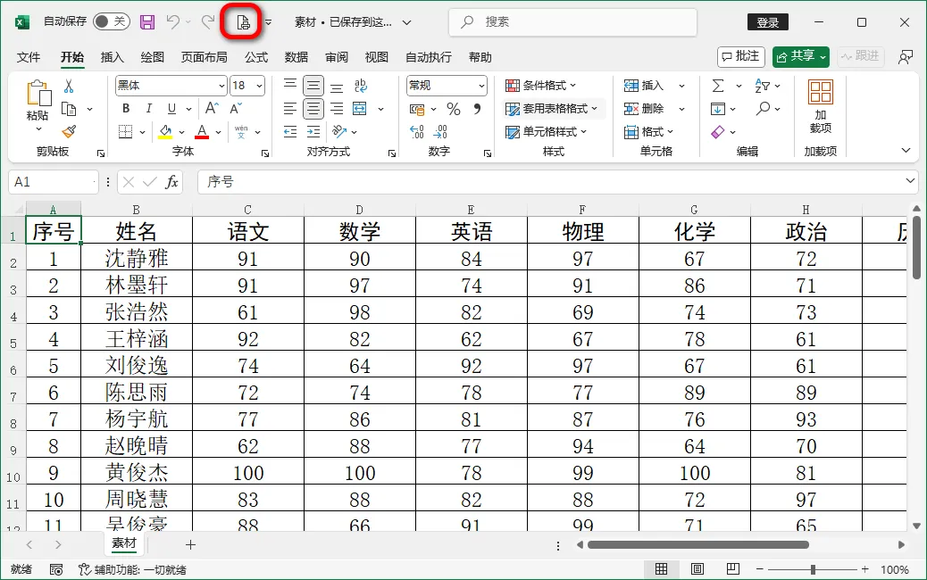Add a new sheet with plus button
This screenshot has height=580, width=927.
190,544
